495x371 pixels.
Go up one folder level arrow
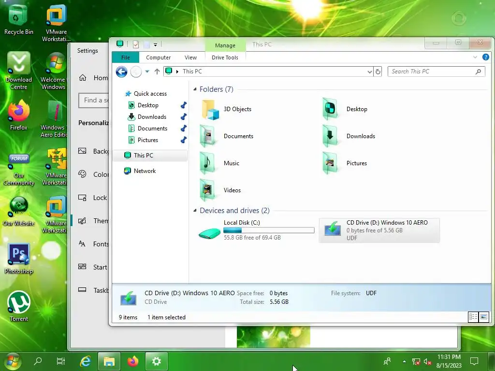157,71
